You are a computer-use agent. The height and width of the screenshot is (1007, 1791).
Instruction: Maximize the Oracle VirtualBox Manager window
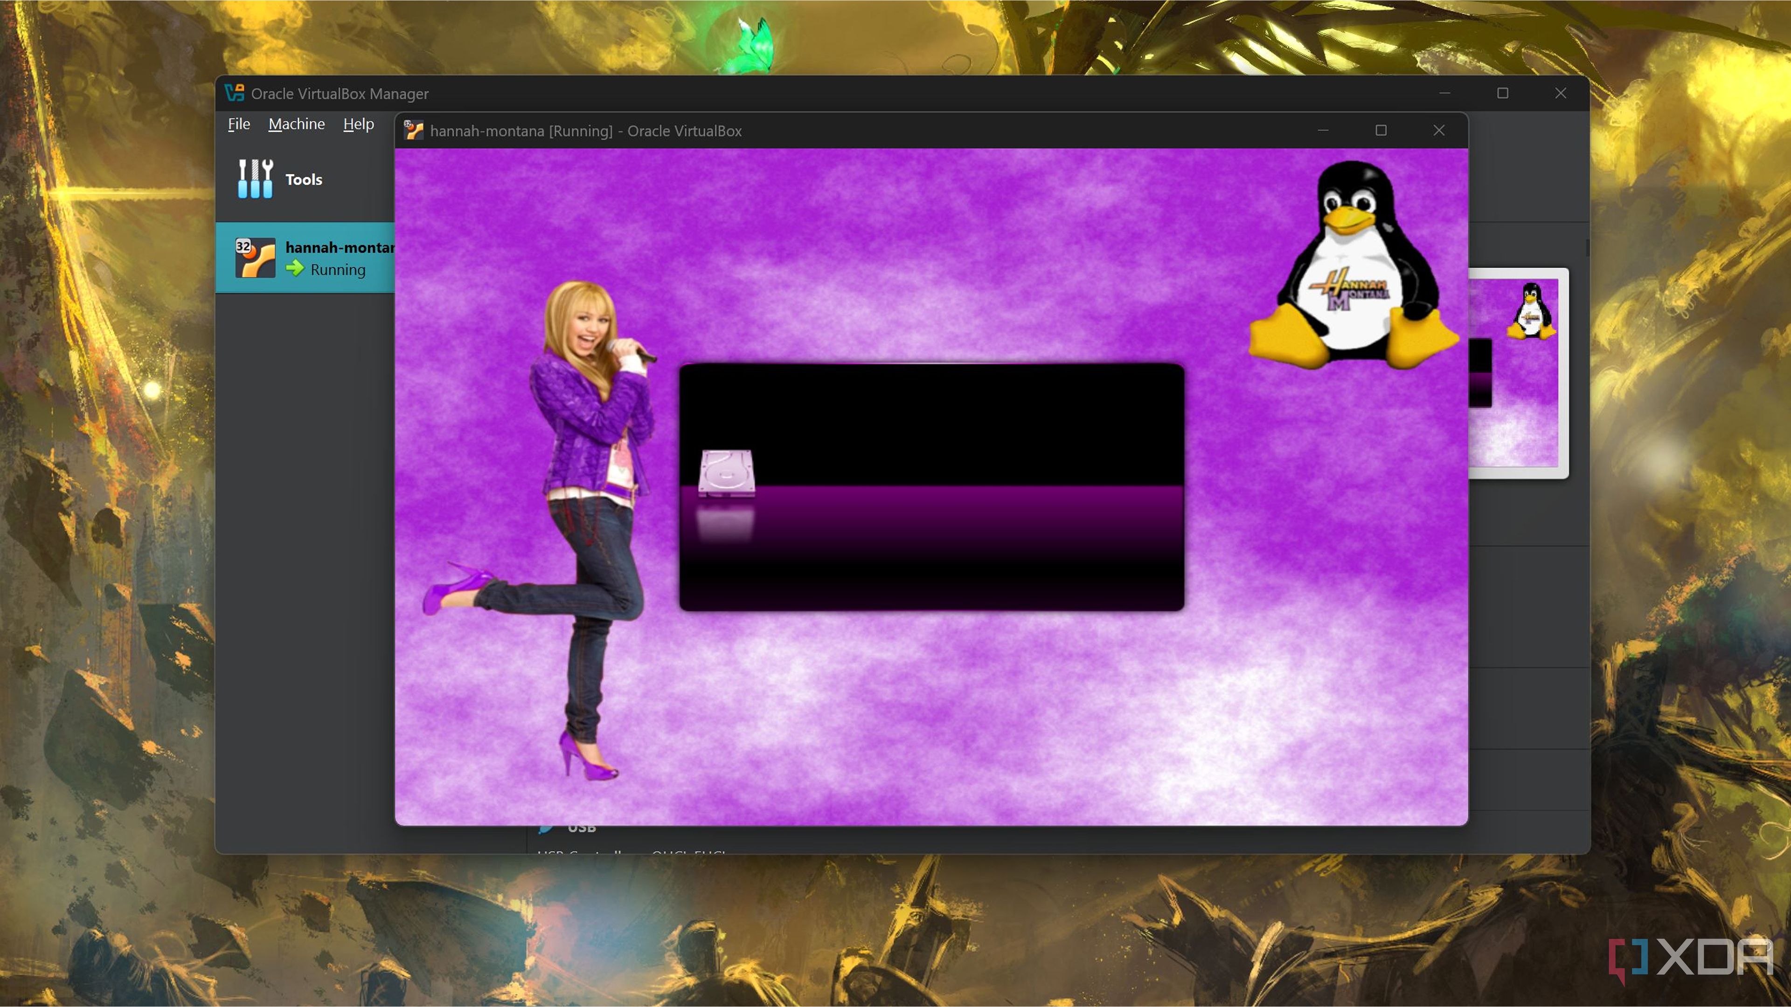pyautogui.click(x=1502, y=93)
